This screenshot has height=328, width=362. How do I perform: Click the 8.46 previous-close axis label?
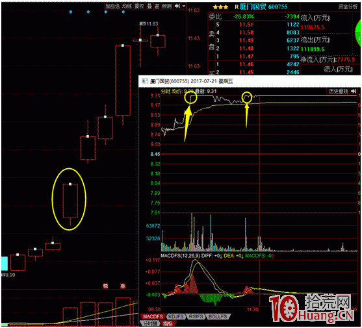pos(155,154)
